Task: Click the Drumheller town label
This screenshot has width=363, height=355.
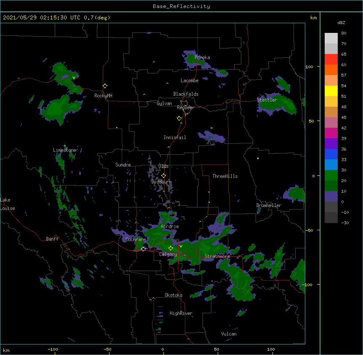Action: point(269,205)
